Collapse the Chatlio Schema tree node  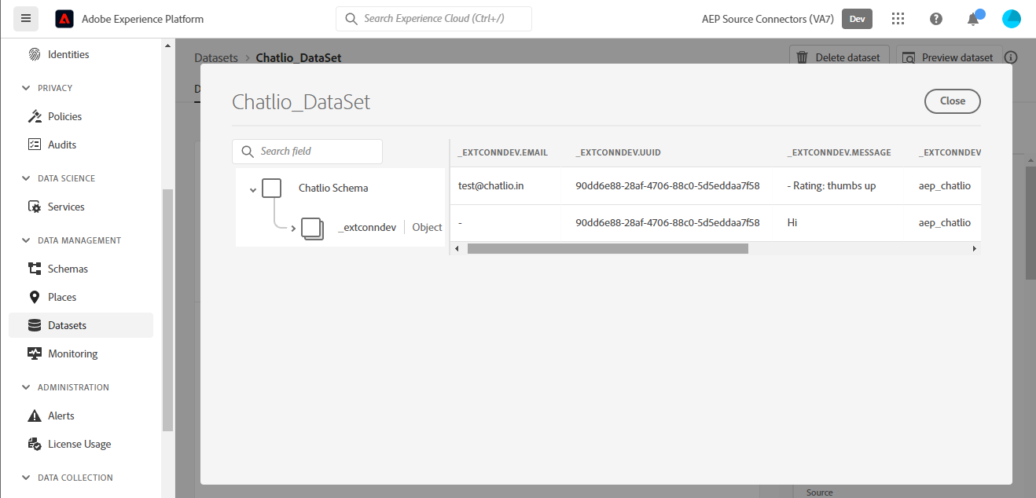pyautogui.click(x=253, y=189)
